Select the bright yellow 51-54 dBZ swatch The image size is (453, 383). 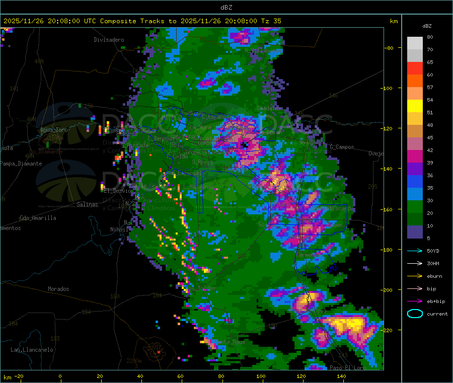coord(415,106)
